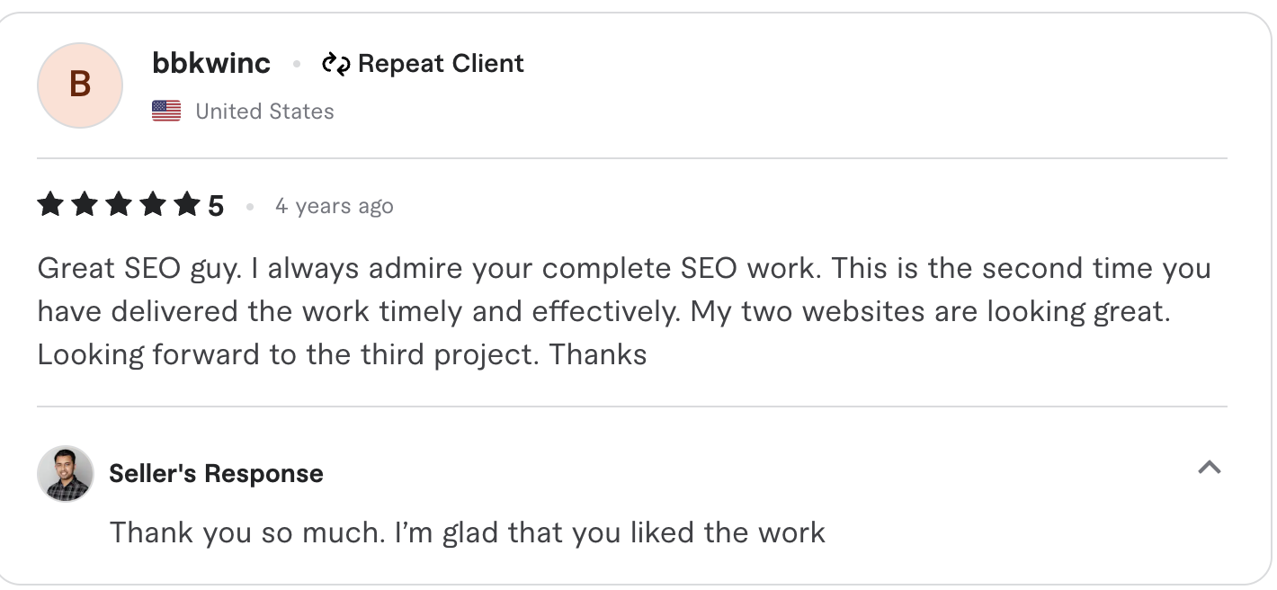Viewport: 1277px width, 590px height.
Task: Click the first rating star
Action: 50,204
